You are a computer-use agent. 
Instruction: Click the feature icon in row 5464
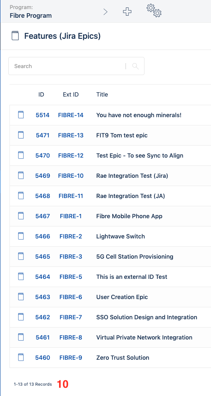tap(21, 276)
